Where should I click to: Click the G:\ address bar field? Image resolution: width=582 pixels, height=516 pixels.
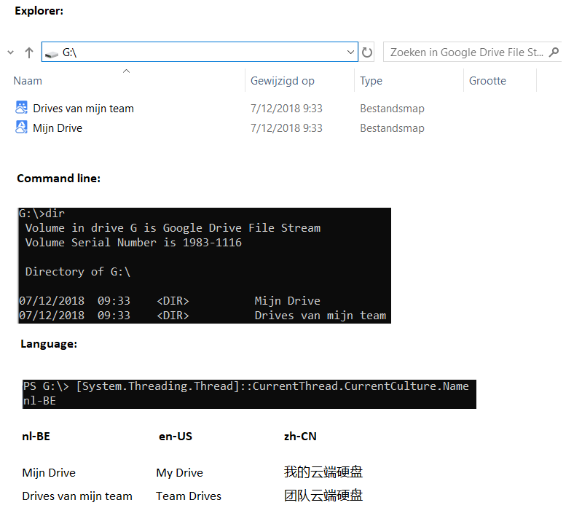click(x=200, y=52)
